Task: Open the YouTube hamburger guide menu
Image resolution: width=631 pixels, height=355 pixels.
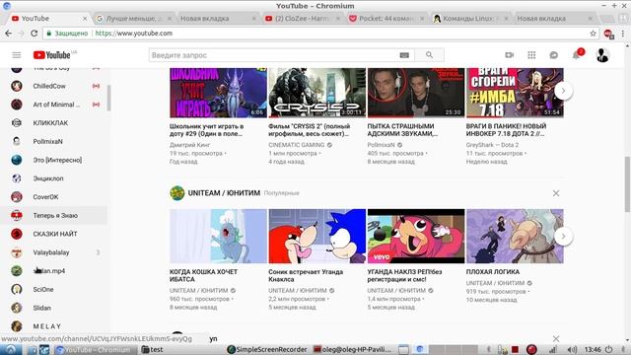Action: (17, 55)
